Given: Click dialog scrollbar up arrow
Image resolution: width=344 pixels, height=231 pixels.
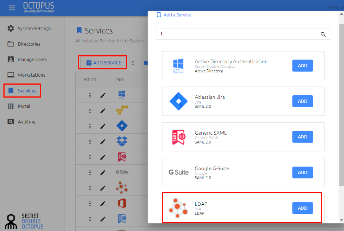Looking at the screenshot, I should 341,14.
